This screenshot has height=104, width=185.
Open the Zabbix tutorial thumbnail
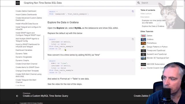tap(143, 36)
